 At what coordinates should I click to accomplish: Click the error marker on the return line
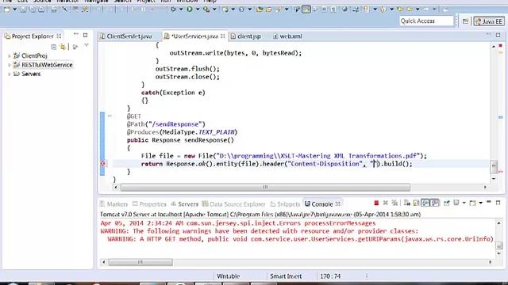(x=102, y=164)
